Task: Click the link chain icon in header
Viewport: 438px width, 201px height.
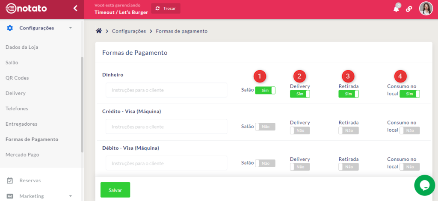Action: (409, 9)
